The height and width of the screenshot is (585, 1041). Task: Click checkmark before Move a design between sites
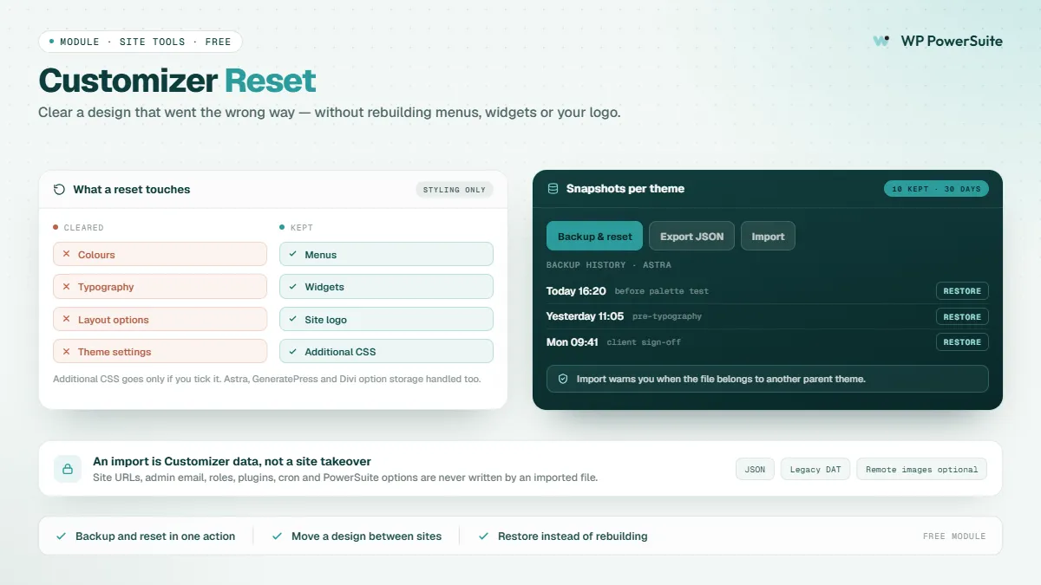(x=277, y=536)
